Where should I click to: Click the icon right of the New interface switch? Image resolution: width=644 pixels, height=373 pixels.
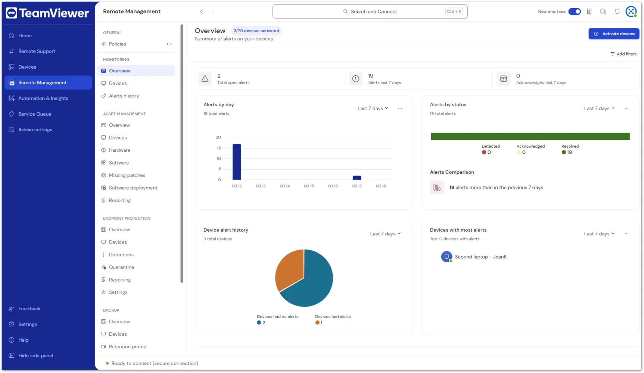589,12
